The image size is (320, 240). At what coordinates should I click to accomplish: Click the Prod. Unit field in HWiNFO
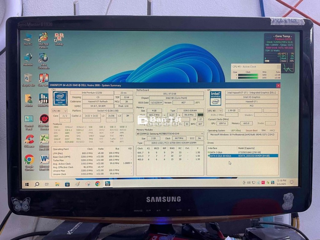point(124,106)
